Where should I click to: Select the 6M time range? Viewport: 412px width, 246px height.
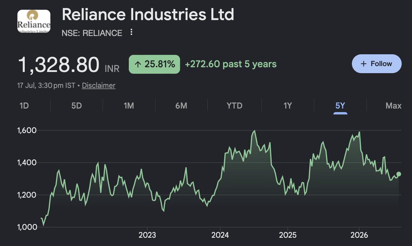click(x=181, y=105)
